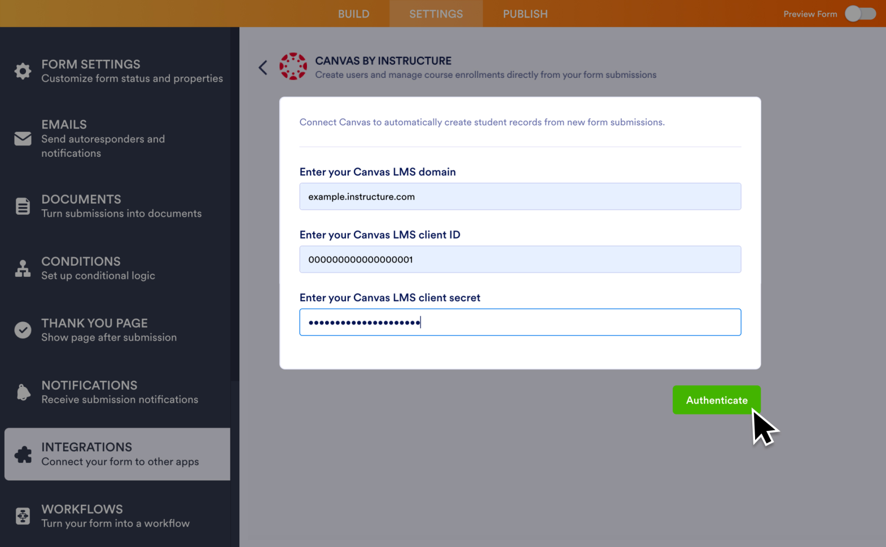This screenshot has height=547, width=886.
Task: Click 'Show page after submission' text
Action: pyautogui.click(x=109, y=338)
